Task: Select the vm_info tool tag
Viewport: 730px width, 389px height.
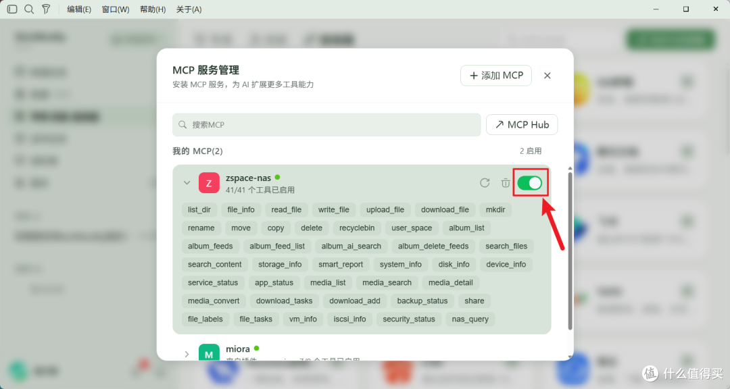Action: pos(303,319)
